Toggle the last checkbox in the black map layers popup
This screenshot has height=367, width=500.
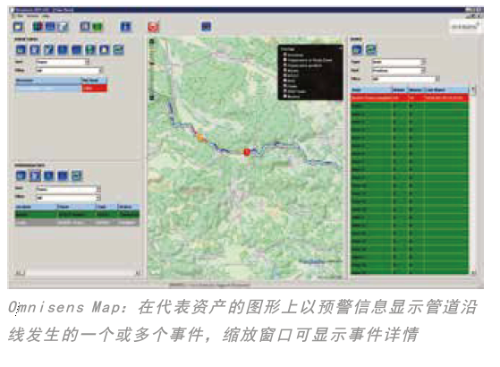(x=285, y=96)
